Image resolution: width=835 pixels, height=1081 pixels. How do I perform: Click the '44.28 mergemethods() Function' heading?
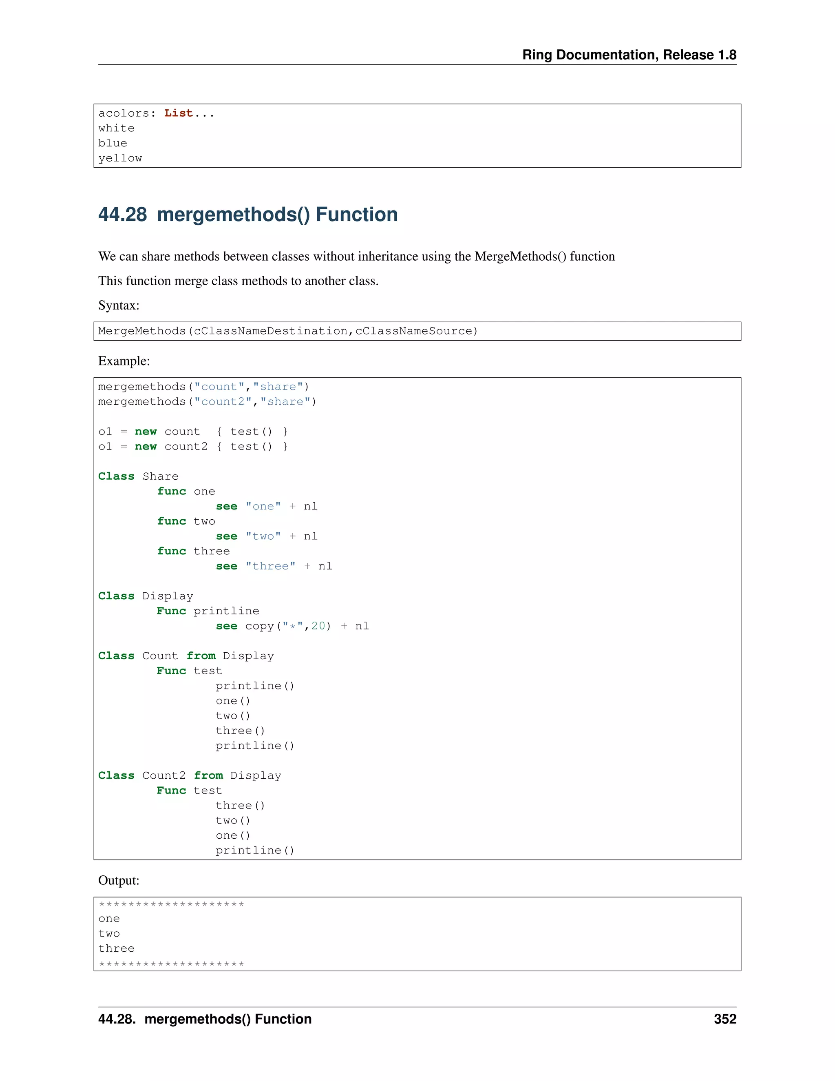[248, 214]
